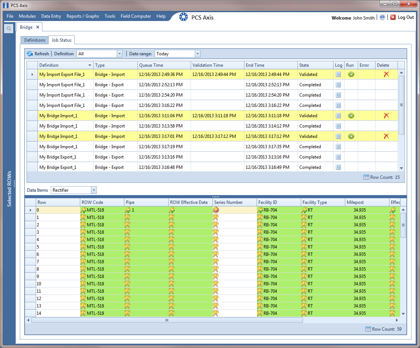Click the PCS Axis logo icon
The height and width of the screenshot is (348, 420).
[x=183, y=17]
